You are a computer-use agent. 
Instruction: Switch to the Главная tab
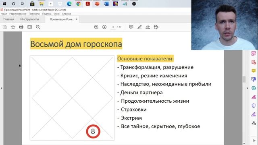pos(9,19)
